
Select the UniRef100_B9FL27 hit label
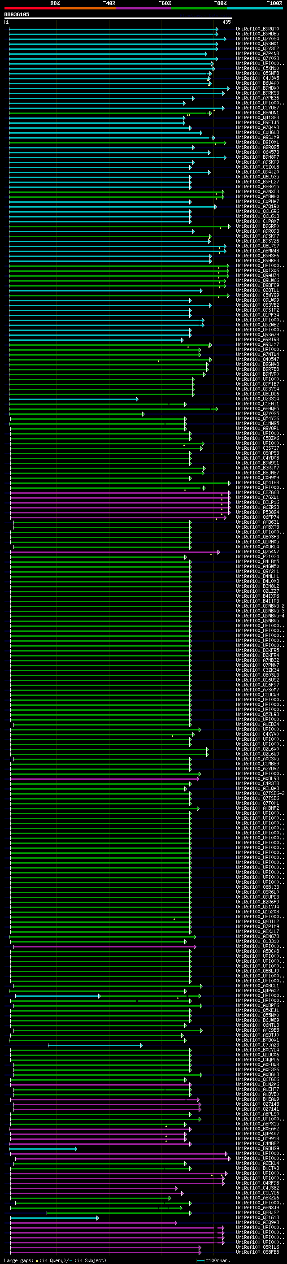tap(257, 182)
